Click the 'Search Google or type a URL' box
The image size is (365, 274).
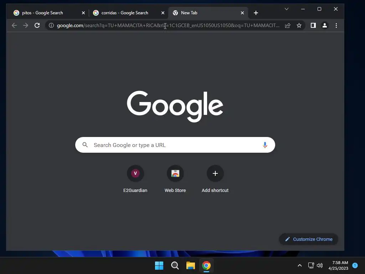pos(175,145)
